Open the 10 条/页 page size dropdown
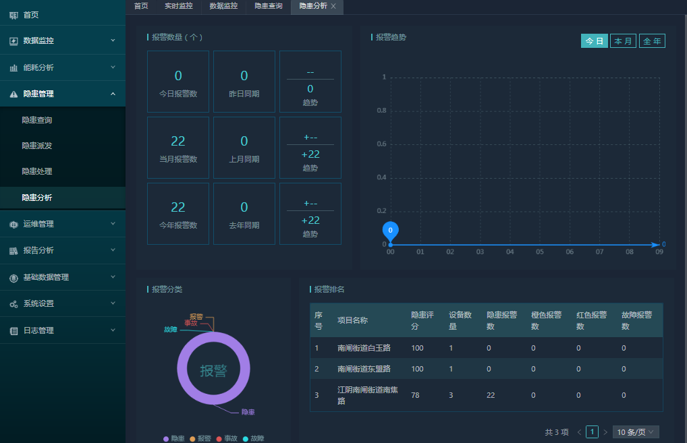 pyautogui.click(x=635, y=432)
